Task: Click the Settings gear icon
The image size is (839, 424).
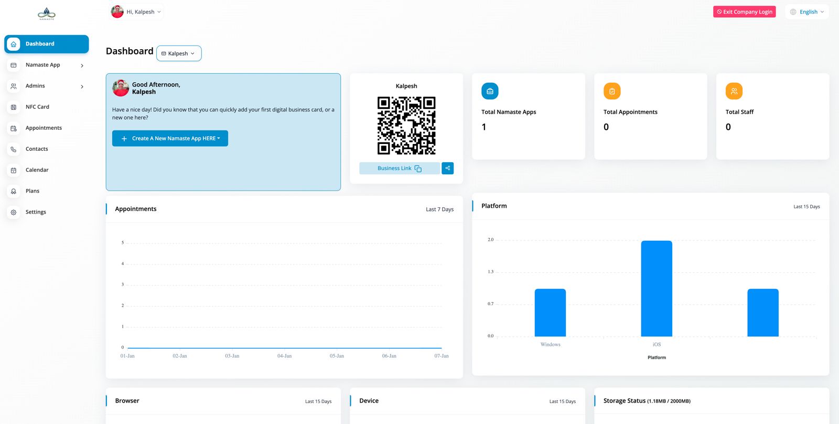Action: tap(14, 212)
